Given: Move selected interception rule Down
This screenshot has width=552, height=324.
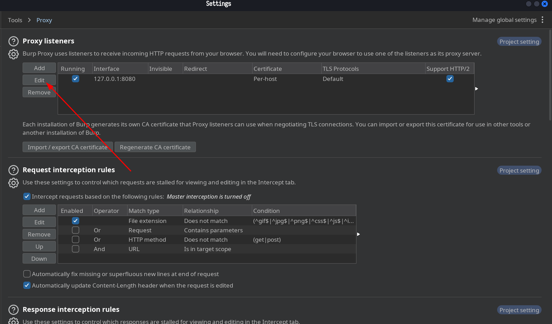Looking at the screenshot, I should [x=39, y=259].
